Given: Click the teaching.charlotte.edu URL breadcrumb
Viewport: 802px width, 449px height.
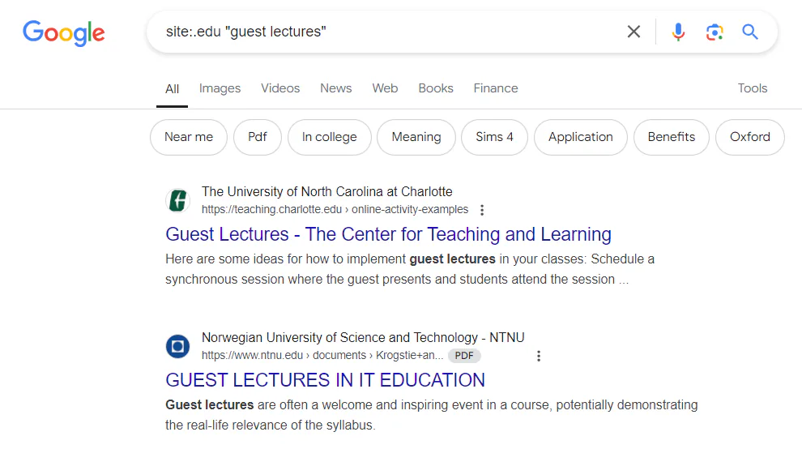Looking at the screenshot, I should pos(335,209).
